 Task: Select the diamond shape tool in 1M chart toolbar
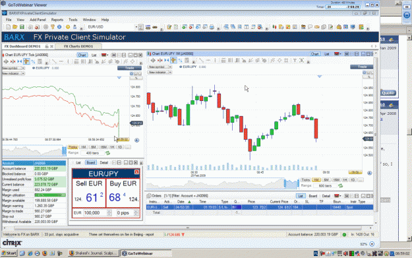[x=280, y=61]
